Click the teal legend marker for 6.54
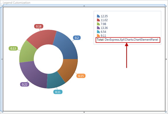 [x=98, y=31]
